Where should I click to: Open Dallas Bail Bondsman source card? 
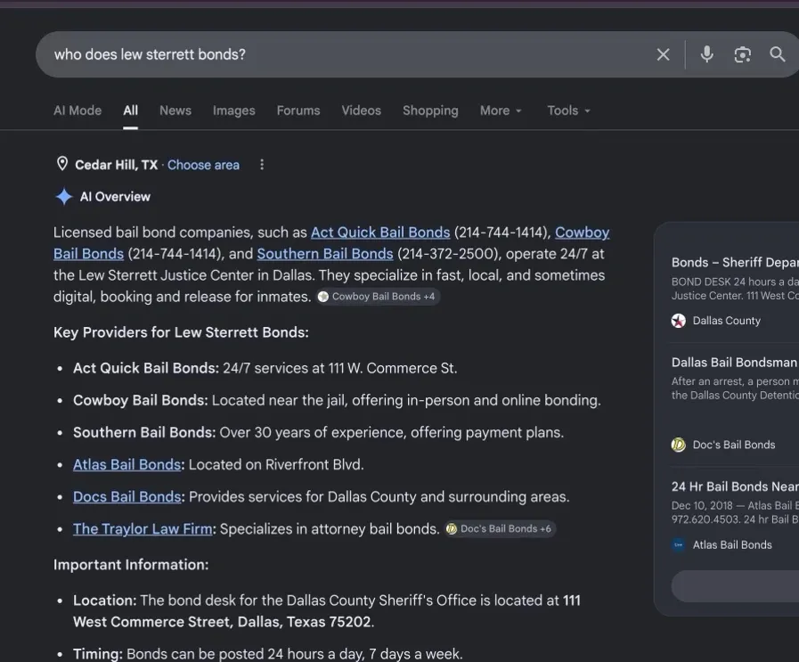coord(735,378)
